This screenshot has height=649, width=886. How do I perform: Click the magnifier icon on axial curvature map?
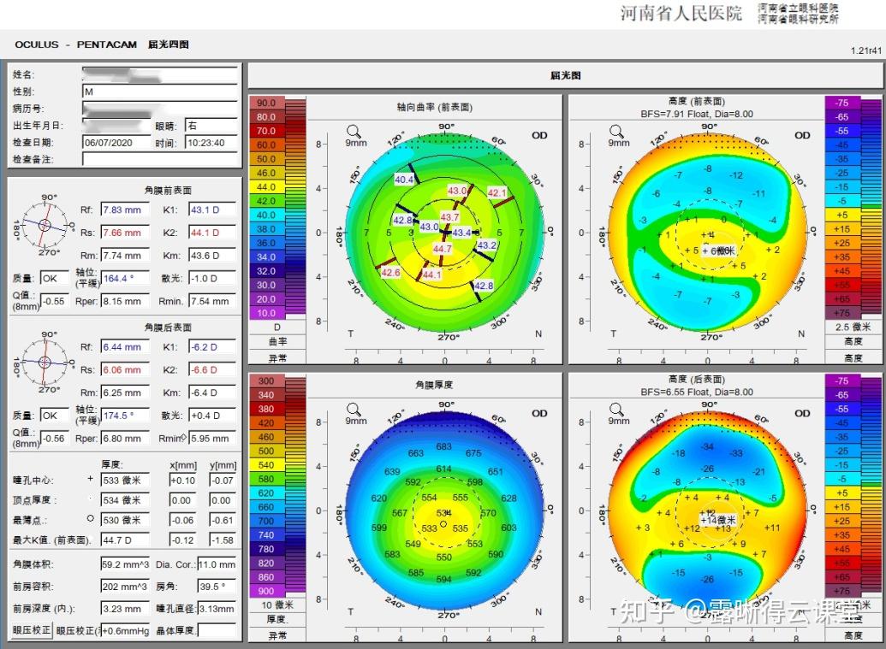(354, 132)
